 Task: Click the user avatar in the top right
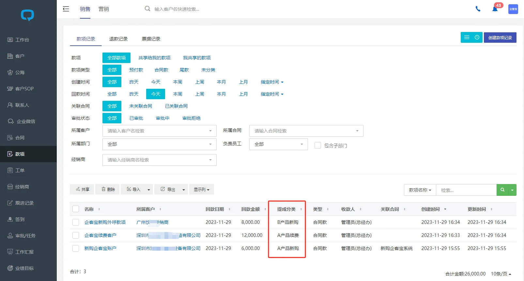(x=513, y=9)
